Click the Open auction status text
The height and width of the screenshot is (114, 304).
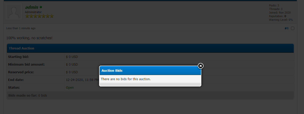tap(70, 87)
